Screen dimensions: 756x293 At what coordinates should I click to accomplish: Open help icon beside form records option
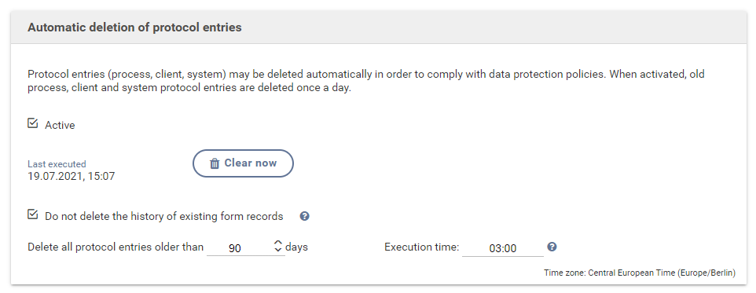(304, 216)
